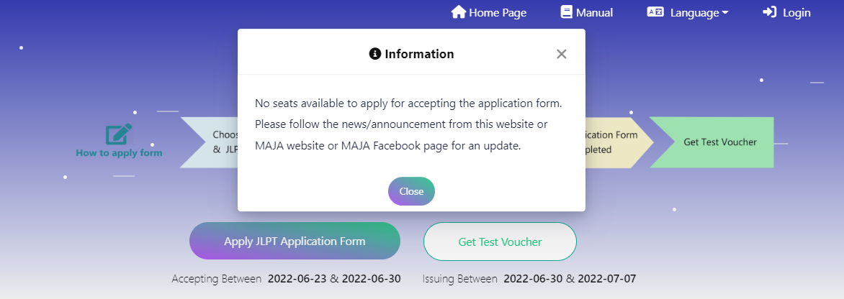Click the Language menu text
844x299 pixels.
[x=694, y=12]
